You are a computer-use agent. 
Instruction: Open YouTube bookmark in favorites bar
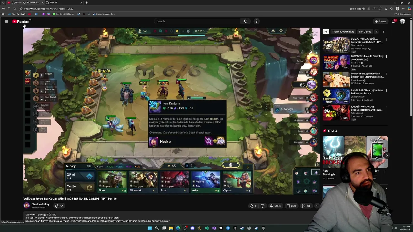pyautogui.click(x=29, y=14)
